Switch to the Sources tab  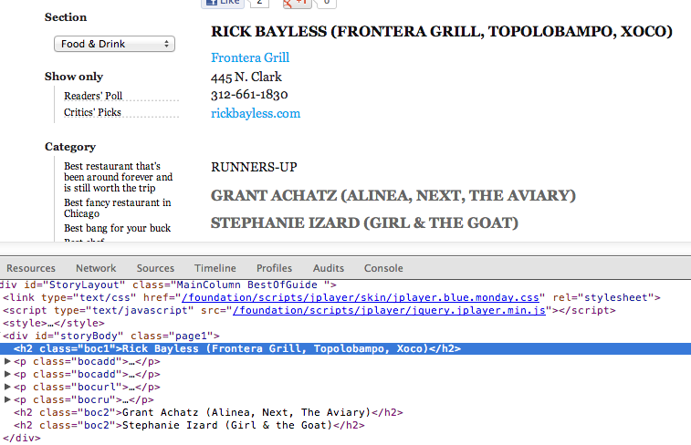tap(155, 268)
